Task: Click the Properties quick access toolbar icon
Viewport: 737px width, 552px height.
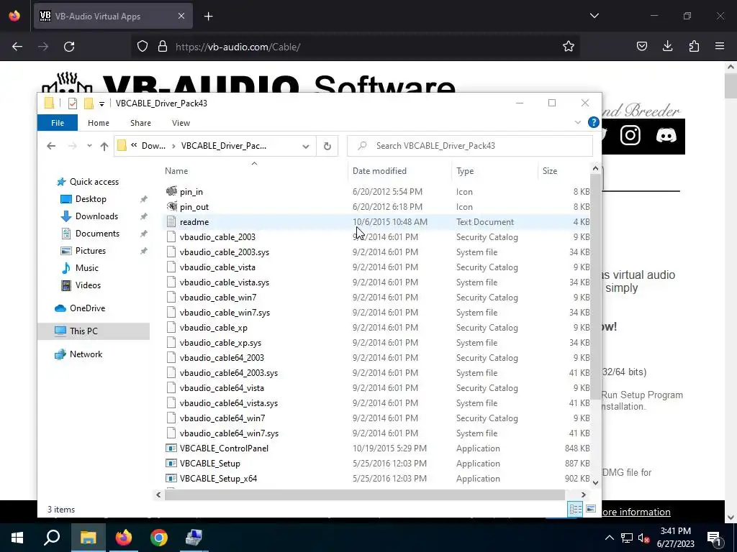Action: (73, 103)
